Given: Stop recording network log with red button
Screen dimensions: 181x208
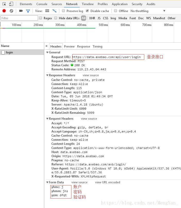Looking at the screenshot, I should click(4, 11).
